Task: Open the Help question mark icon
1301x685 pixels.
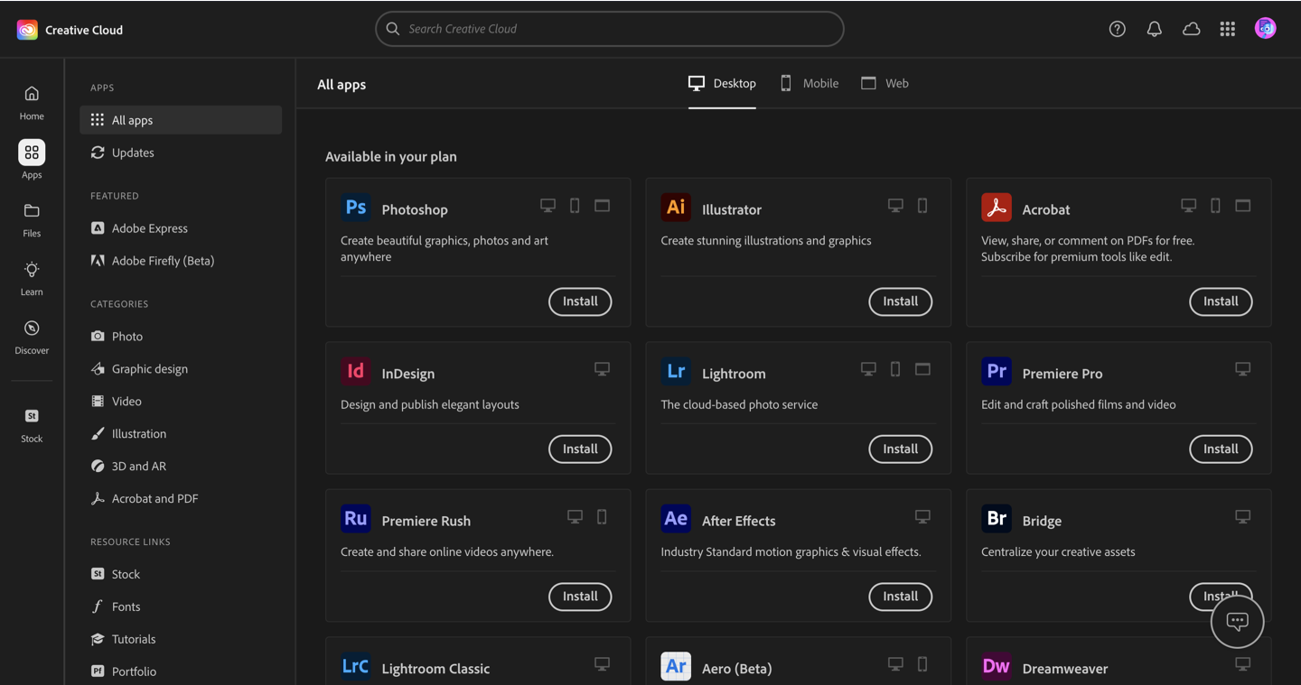Action: pyautogui.click(x=1118, y=29)
